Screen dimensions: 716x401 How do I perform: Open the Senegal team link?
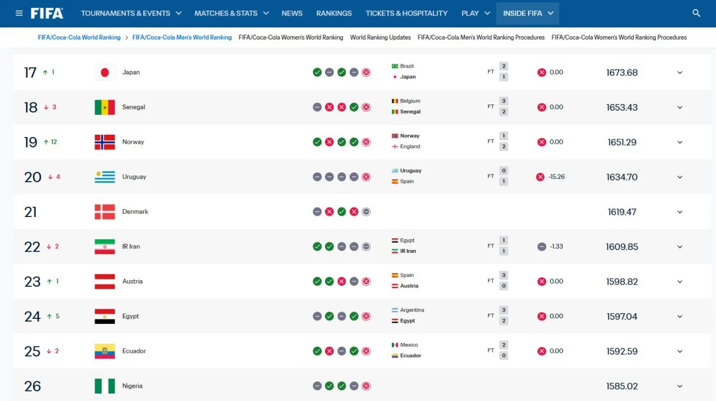click(x=134, y=107)
